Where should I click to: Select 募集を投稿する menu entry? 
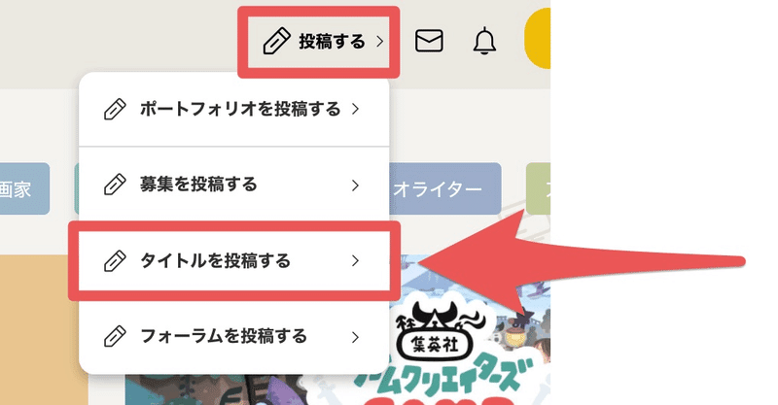[234, 185]
